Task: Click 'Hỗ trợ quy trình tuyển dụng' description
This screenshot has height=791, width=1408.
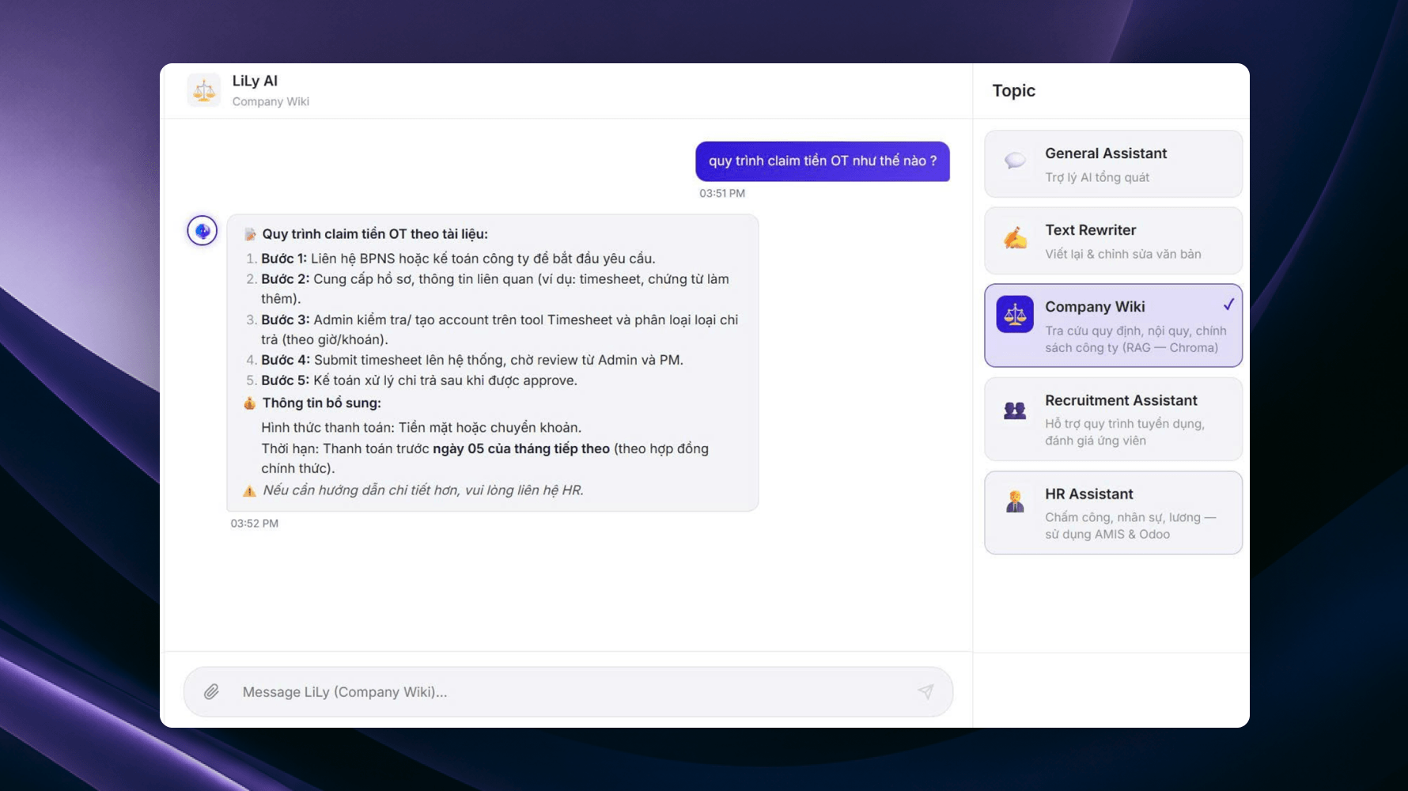Action: tap(1125, 432)
